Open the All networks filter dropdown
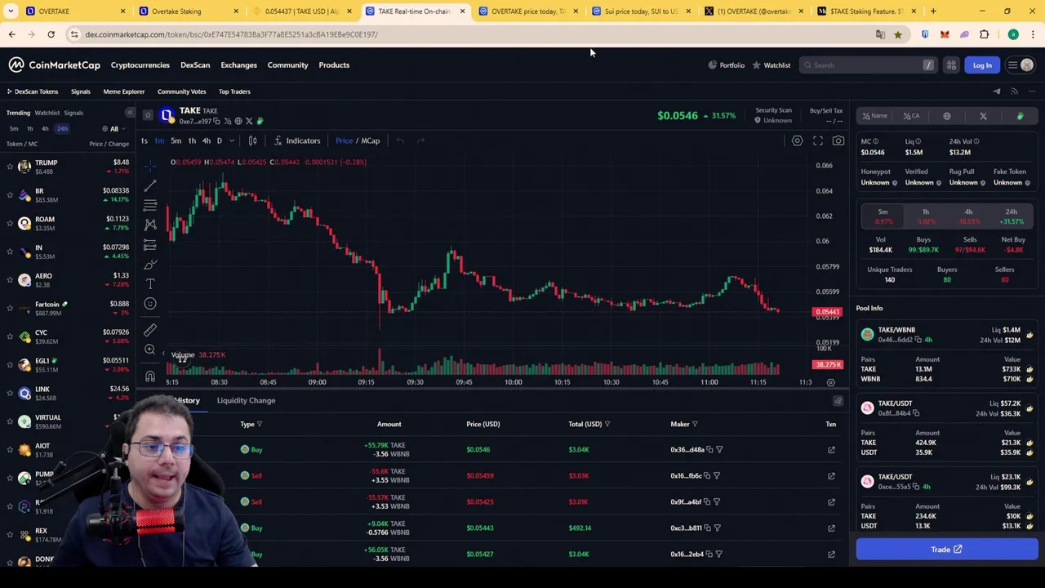Viewport: 1045px width, 588px height. click(x=114, y=129)
